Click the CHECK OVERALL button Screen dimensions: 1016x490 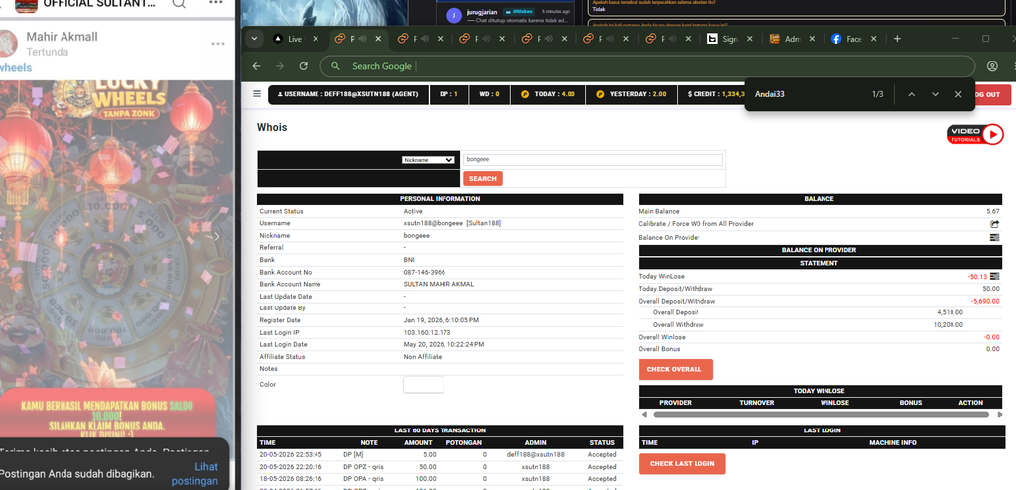point(675,369)
